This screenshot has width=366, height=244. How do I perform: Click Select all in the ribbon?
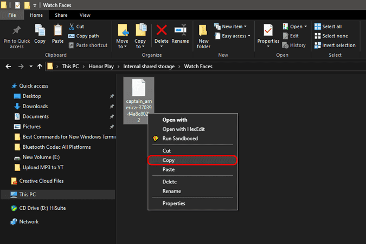328,27
